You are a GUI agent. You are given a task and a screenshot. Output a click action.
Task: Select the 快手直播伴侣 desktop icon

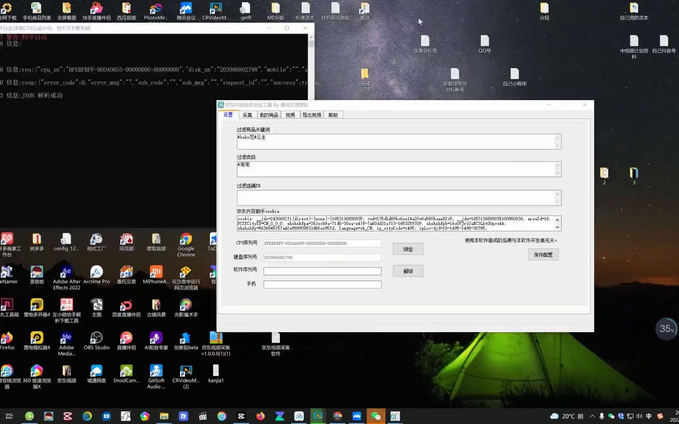tap(96, 11)
